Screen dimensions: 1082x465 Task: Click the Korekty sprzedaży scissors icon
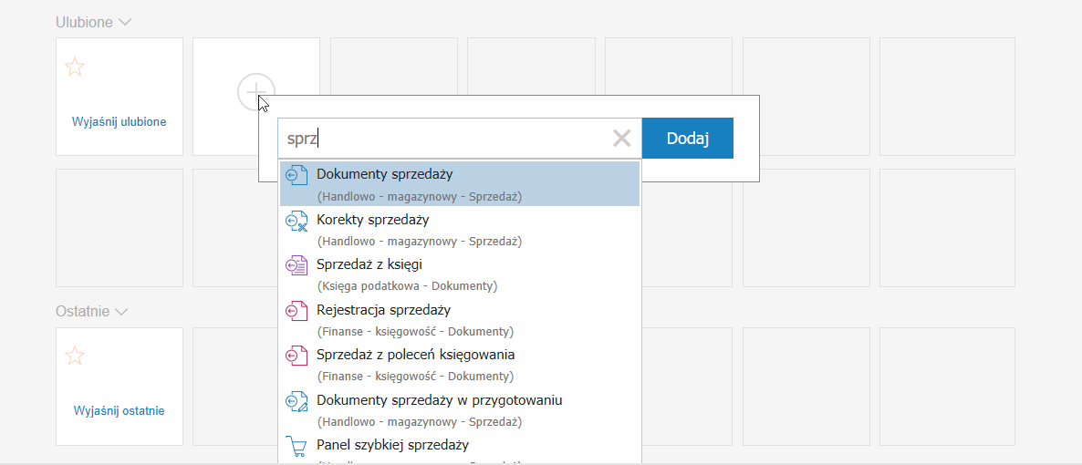(x=296, y=221)
